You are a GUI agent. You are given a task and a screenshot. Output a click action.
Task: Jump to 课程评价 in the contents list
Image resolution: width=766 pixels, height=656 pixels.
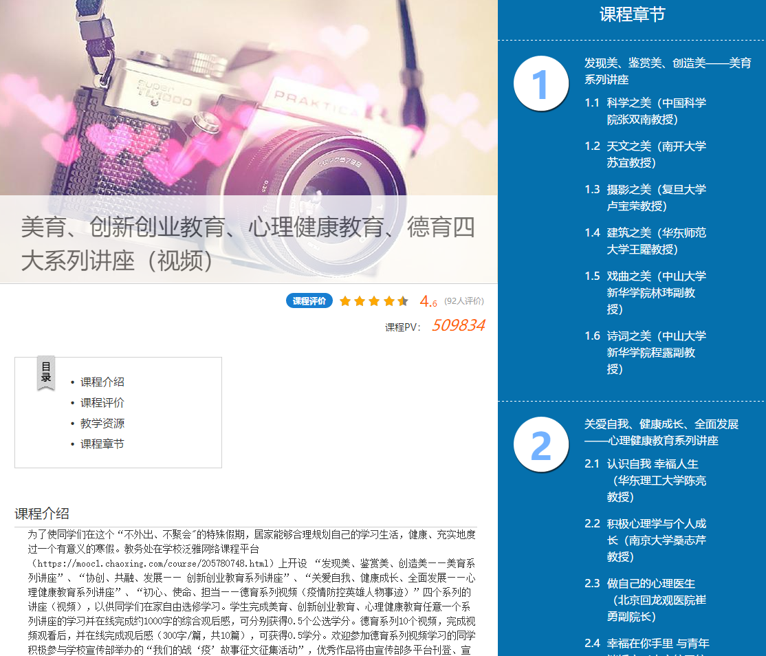[102, 402]
